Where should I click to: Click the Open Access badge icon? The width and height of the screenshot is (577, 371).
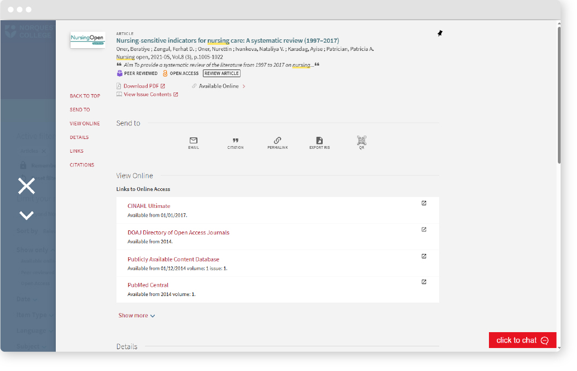click(x=165, y=73)
